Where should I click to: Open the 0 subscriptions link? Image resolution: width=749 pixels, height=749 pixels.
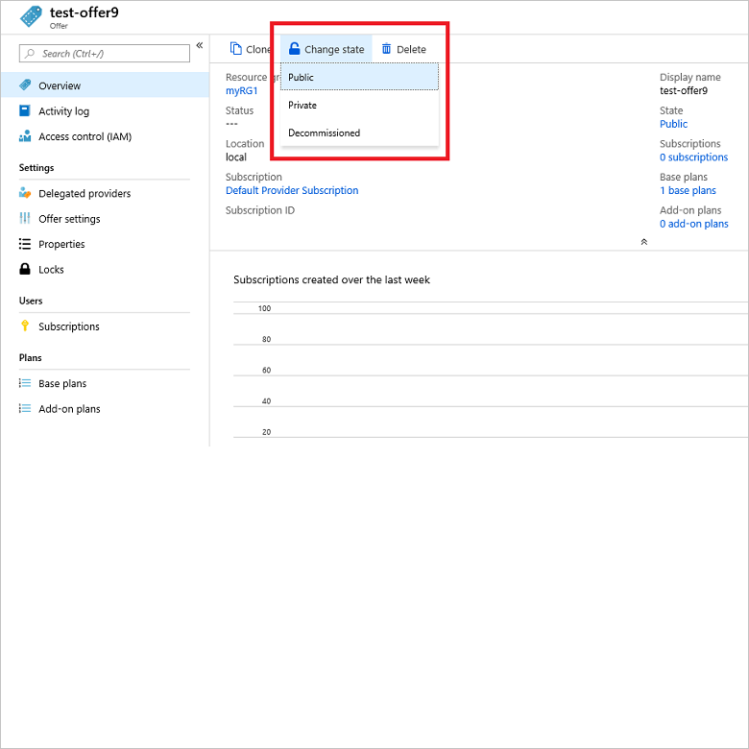click(x=693, y=157)
